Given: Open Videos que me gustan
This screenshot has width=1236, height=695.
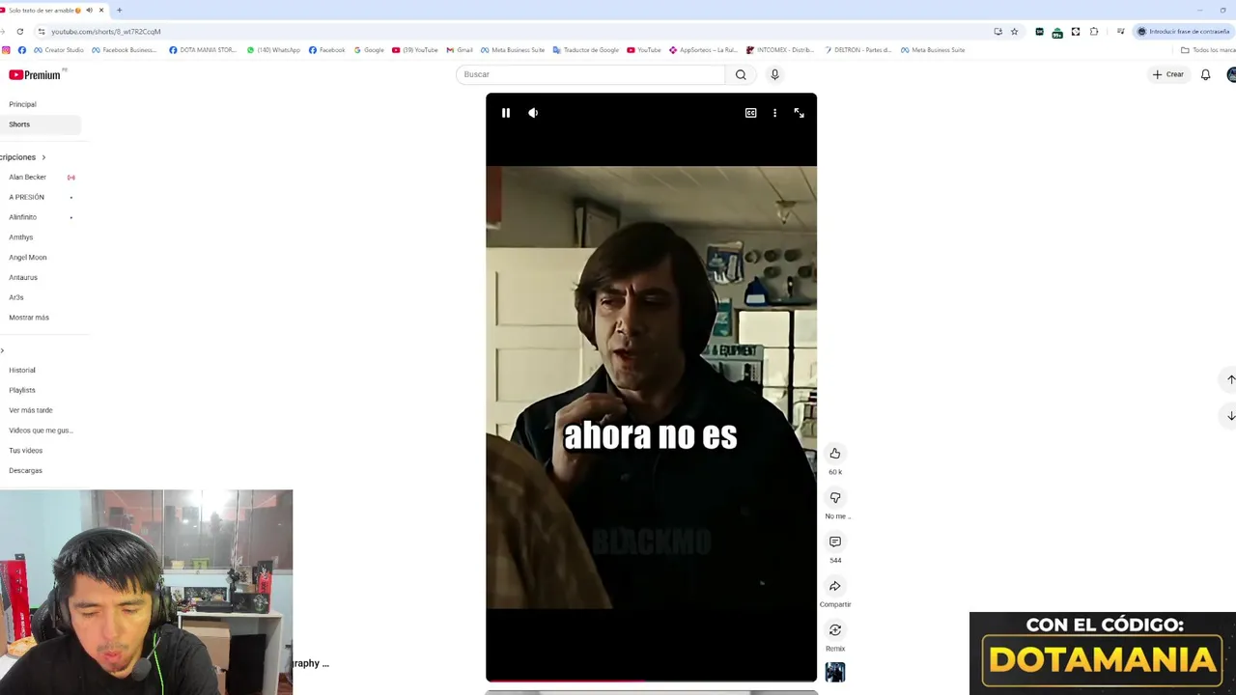Looking at the screenshot, I should (41, 431).
